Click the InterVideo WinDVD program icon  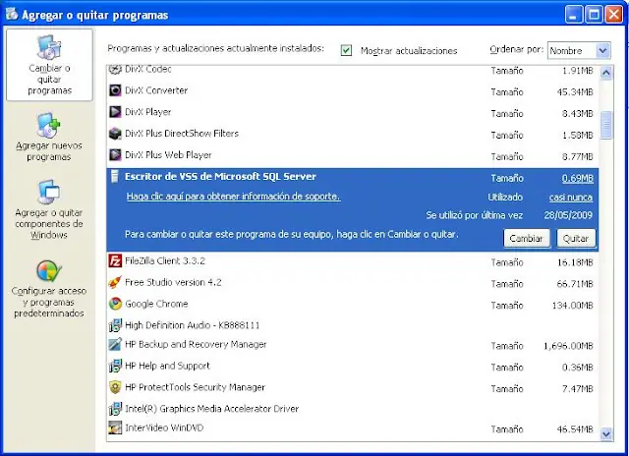coord(115,427)
